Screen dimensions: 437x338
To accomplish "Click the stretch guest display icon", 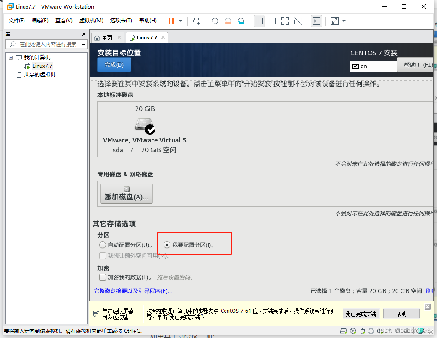I will coord(334,21).
